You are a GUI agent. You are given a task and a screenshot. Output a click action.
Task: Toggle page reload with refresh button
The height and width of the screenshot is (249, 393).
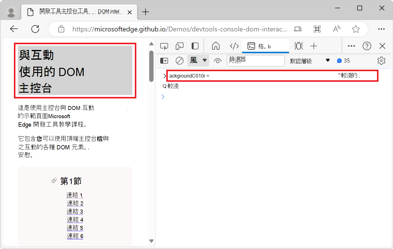coord(35,29)
